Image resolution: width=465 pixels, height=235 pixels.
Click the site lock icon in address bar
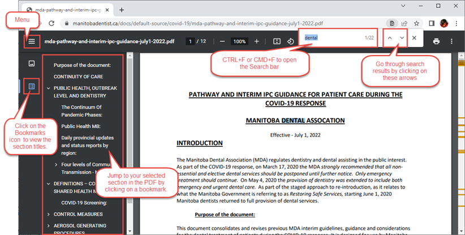coord(67,23)
